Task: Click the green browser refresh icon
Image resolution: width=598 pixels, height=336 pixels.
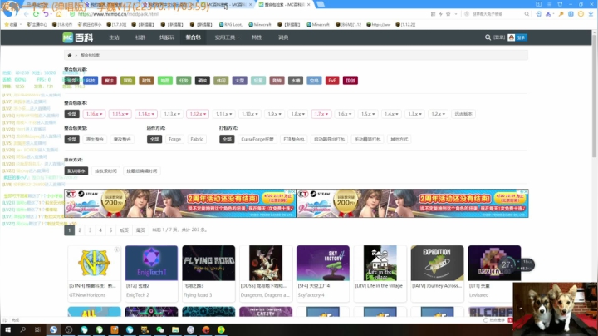Action: pos(36,14)
